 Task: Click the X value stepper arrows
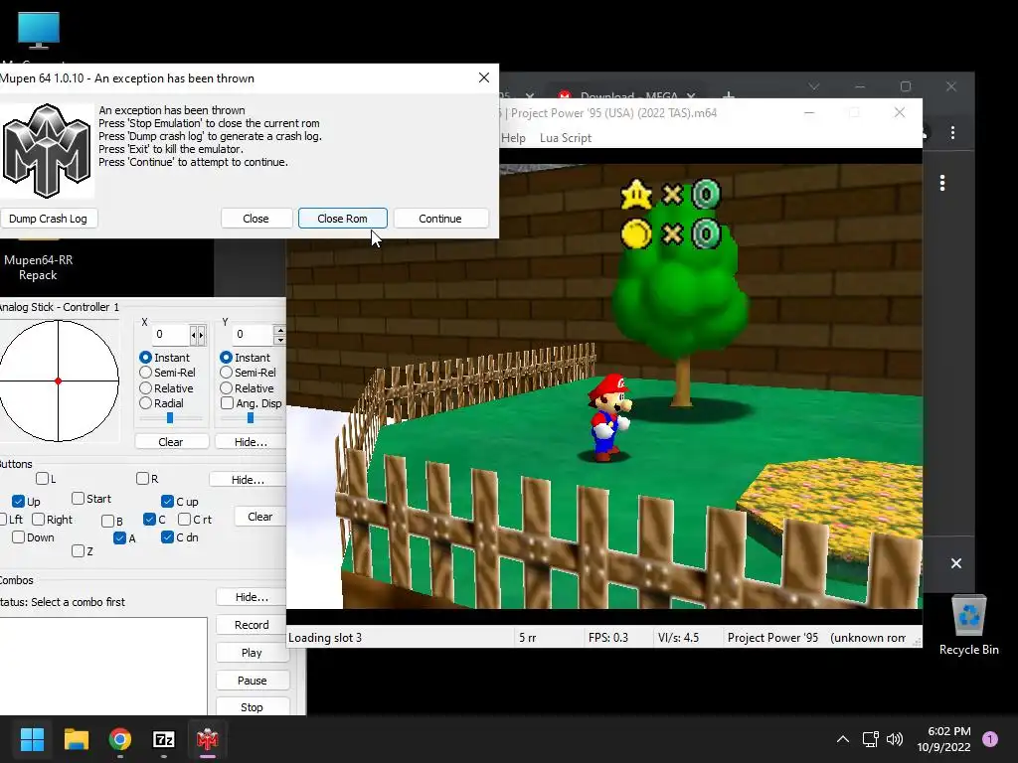198,334
